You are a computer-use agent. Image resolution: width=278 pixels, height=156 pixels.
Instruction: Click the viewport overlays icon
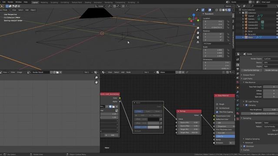pyautogui.click(x=210, y=10)
